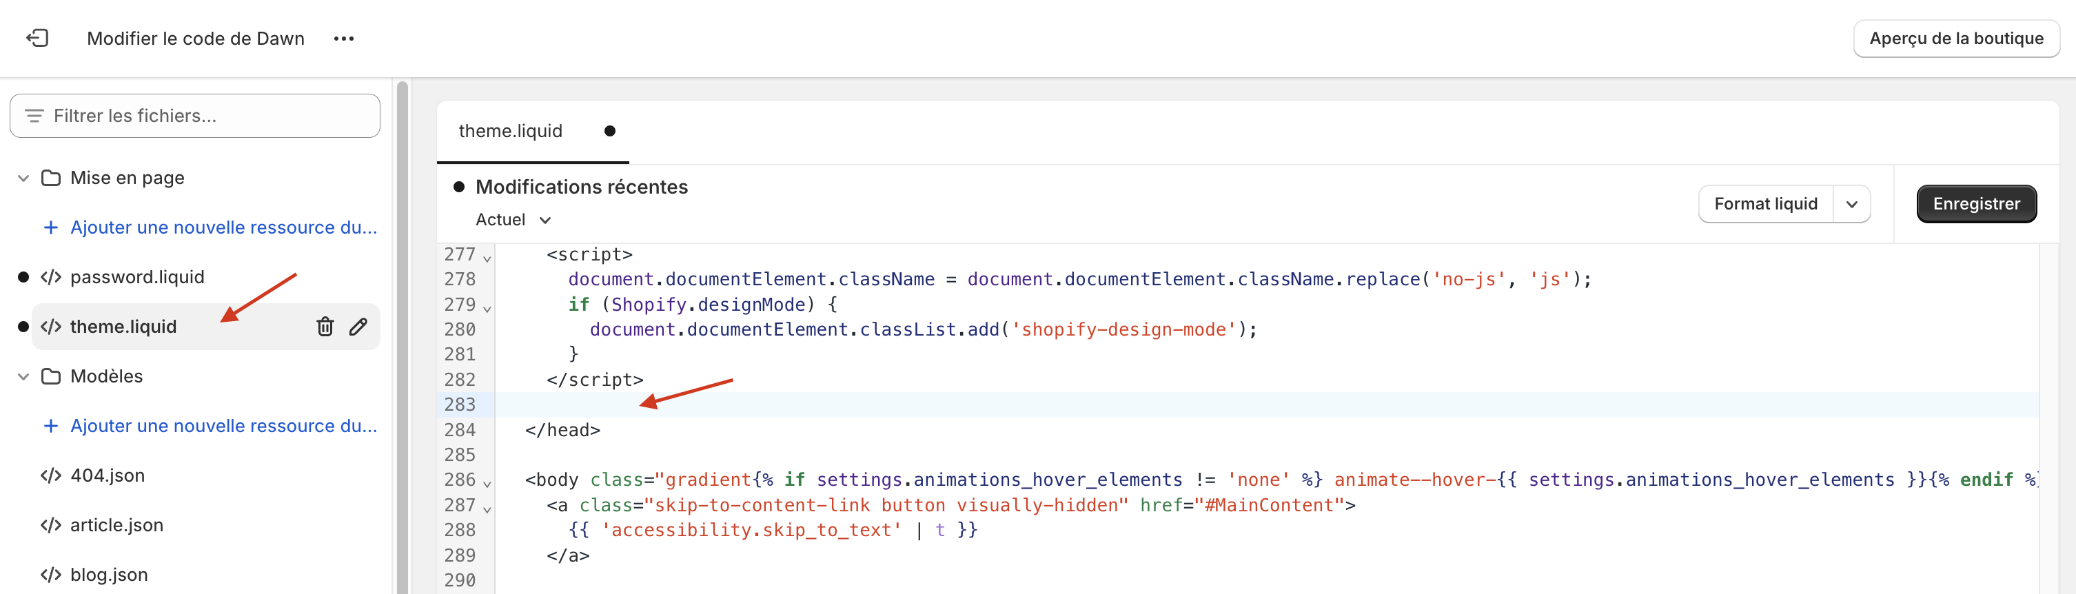
Task: Click the filter icon in file search
Action: [x=34, y=116]
